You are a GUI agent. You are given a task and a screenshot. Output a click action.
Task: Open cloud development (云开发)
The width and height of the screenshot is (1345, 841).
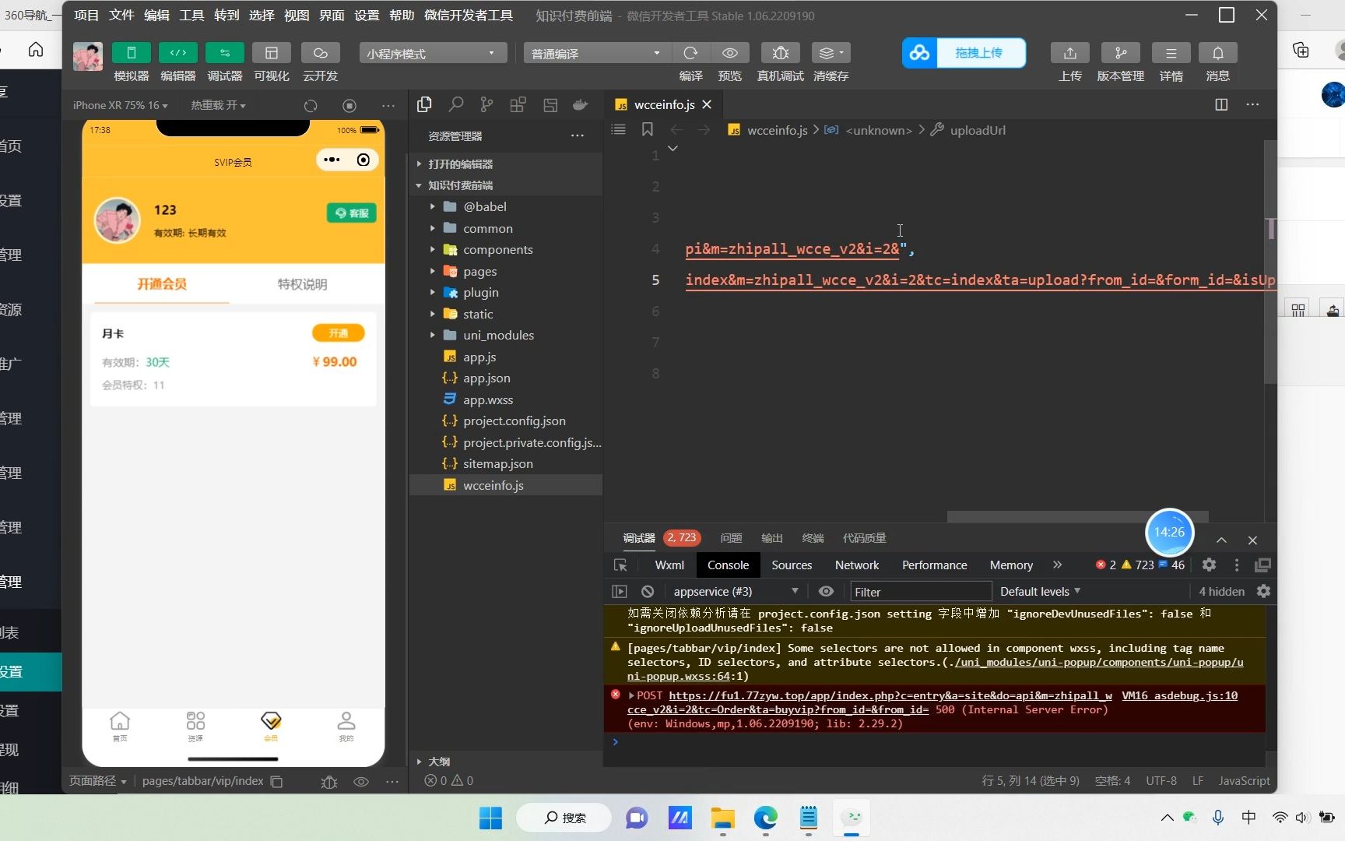[x=320, y=53]
